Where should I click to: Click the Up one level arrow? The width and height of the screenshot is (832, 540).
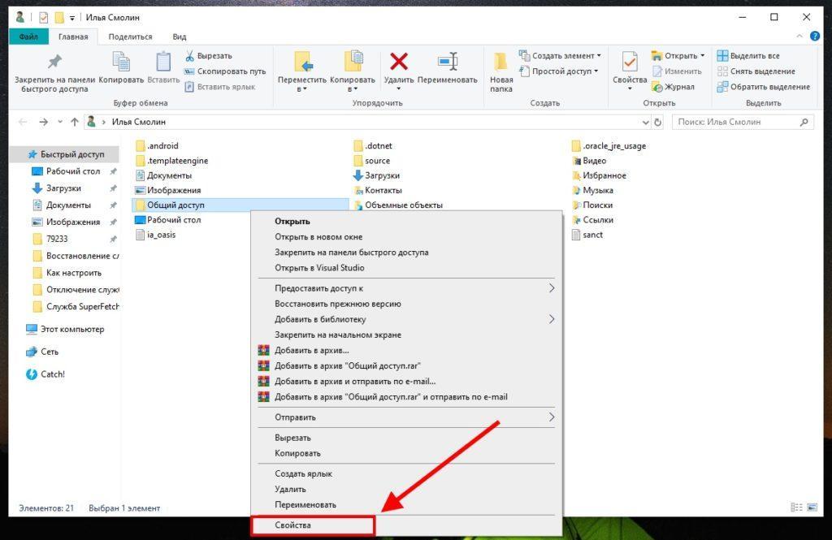[74, 122]
